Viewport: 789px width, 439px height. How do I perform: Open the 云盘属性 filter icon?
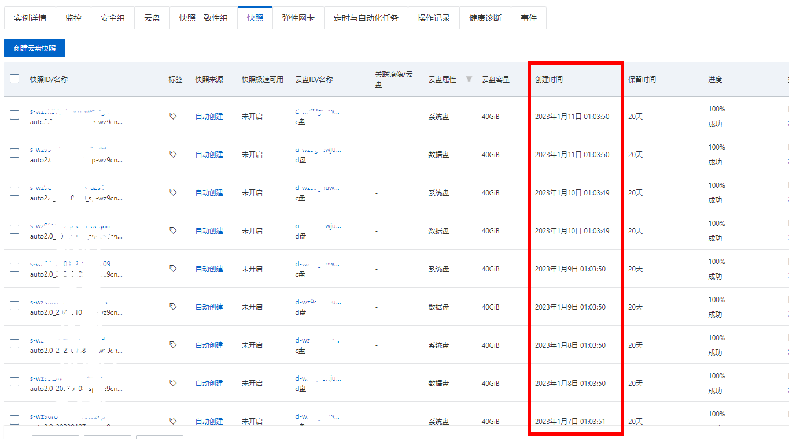pyautogui.click(x=469, y=79)
